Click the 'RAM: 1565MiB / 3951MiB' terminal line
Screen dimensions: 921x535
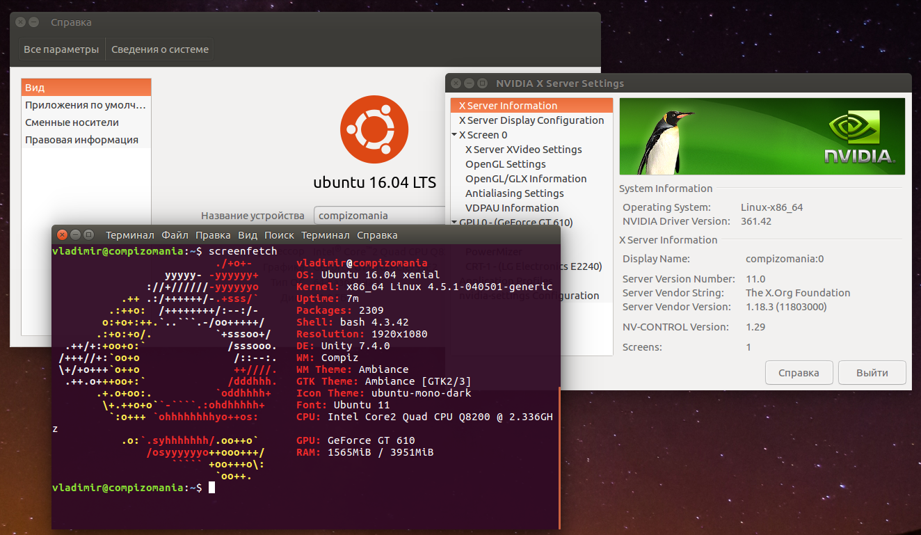[x=365, y=452]
